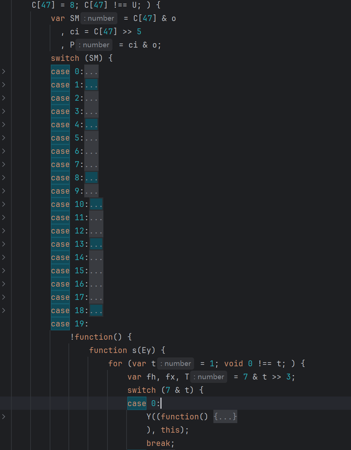Click 'void 0 !== t;' loop condition
Screen dimensions: 351x450
pyautogui.click(x=255, y=364)
